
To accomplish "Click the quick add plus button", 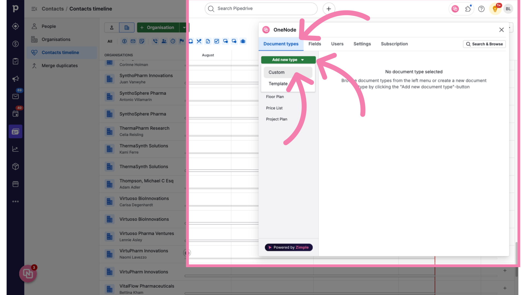I will click(329, 9).
